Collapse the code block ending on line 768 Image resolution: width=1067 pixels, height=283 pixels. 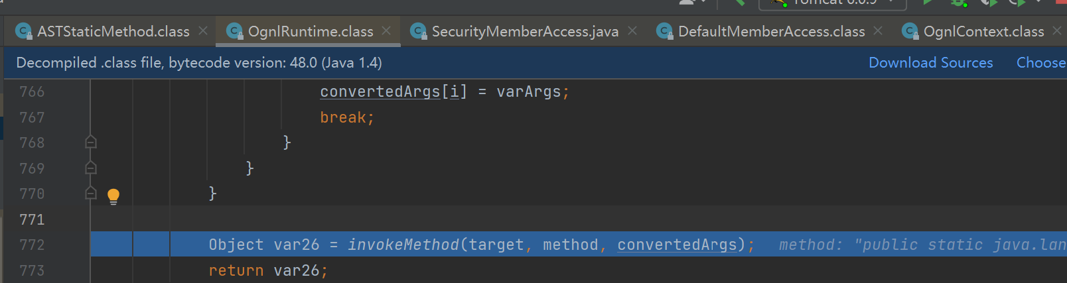coord(91,142)
